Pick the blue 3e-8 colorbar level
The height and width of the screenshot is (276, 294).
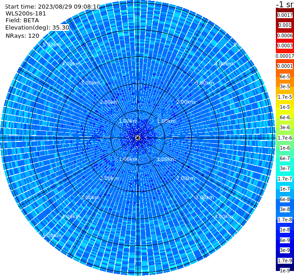pyautogui.click(x=284, y=210)
